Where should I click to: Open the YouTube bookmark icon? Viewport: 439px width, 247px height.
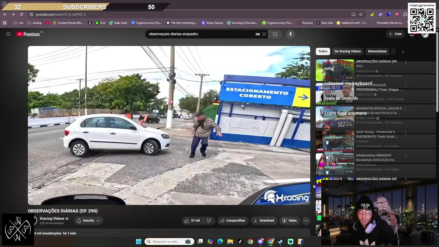47,23
